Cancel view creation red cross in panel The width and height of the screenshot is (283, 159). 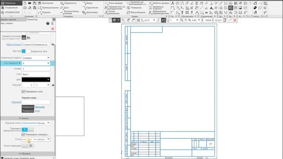coord(53,29)
